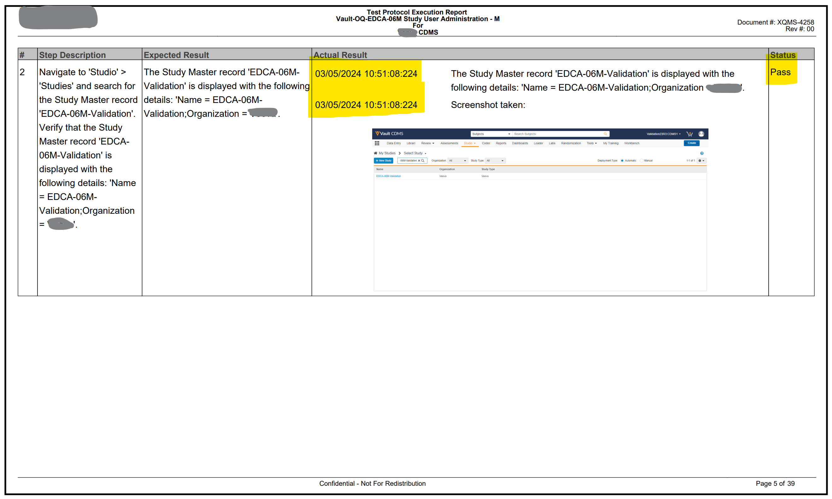Click the 1-1 of 1 pagination text
This screenshot has width=832, height=499.
tap(690, 161)
